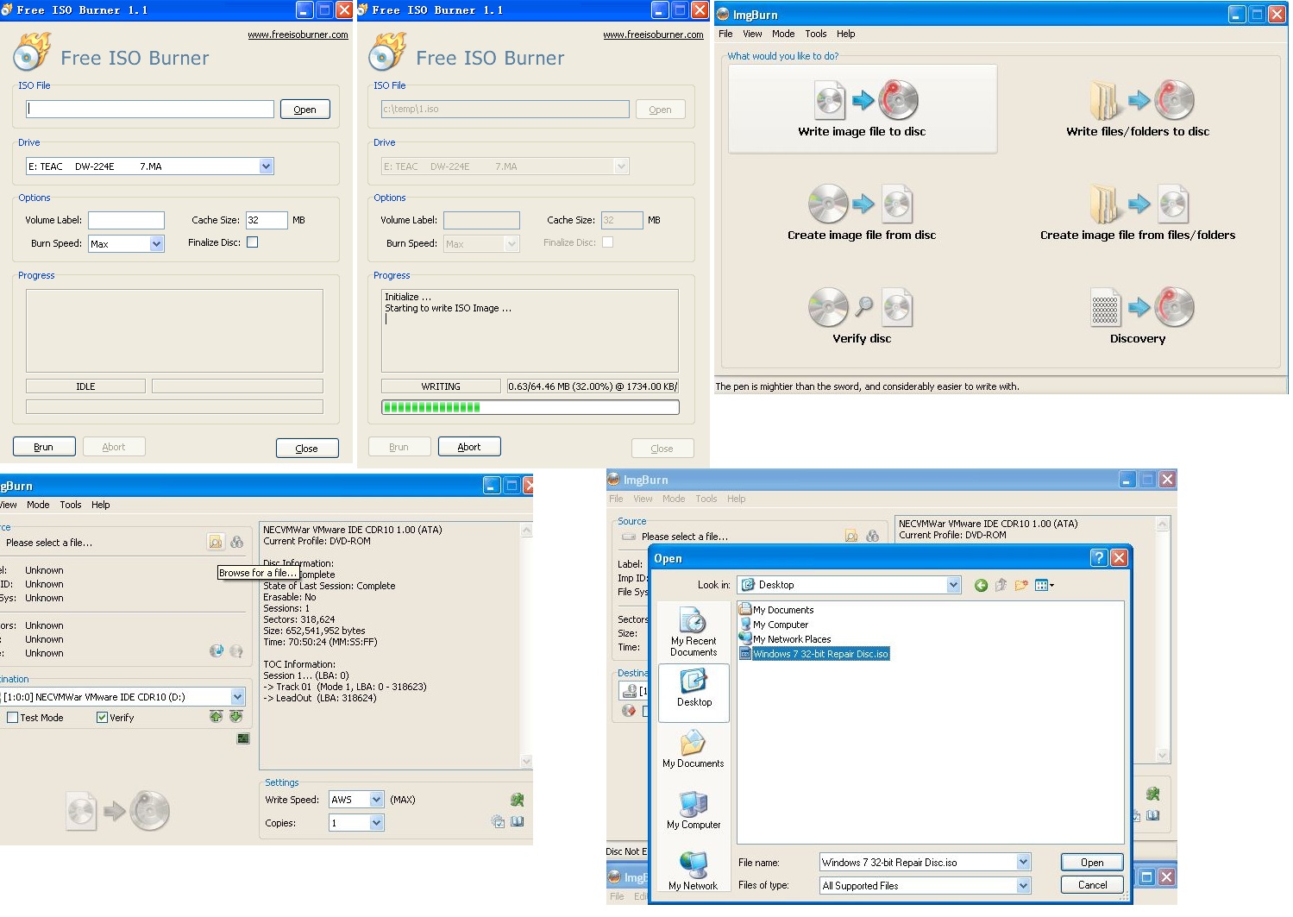Click green progress bar in writing Free ISO Burner
Viewport: 1293px width, 917px height.
click(530, 407)
